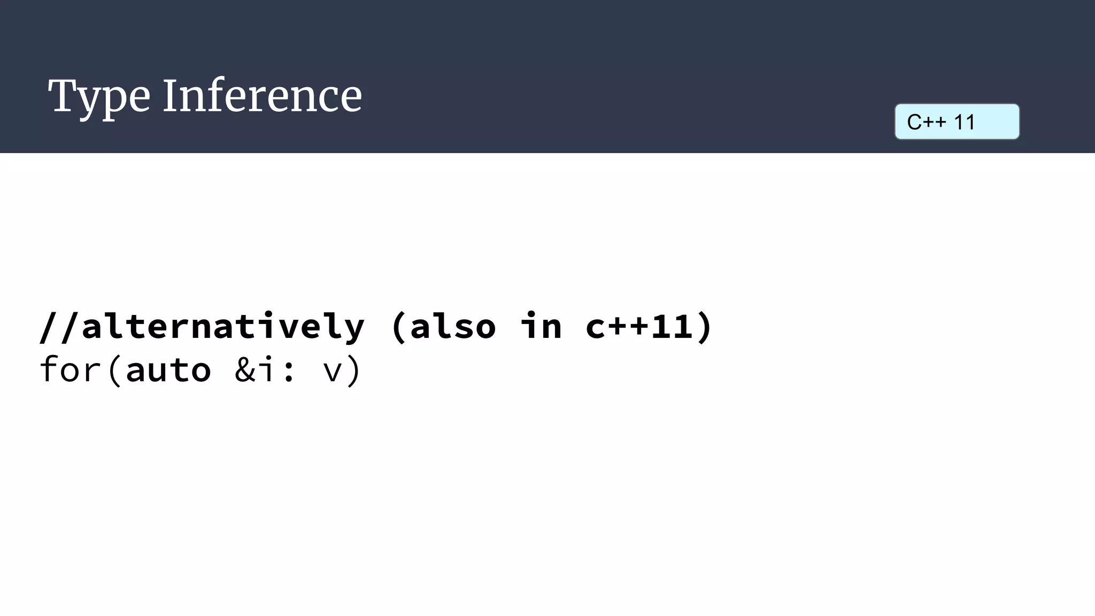Click the word alternatively in the comment
Viewport: 1095px width, 616px height.
223,326
